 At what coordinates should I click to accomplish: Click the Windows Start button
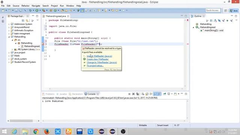pos(4,132)
